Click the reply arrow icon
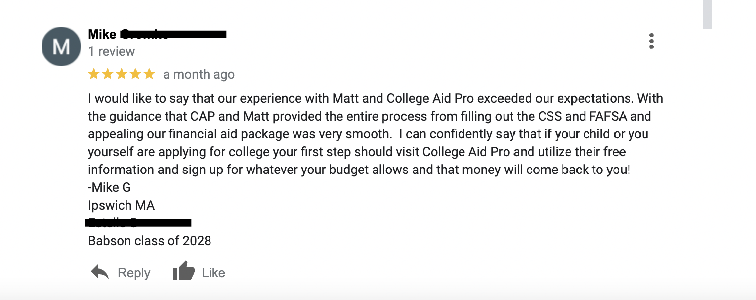 click(x=100, y=272)
